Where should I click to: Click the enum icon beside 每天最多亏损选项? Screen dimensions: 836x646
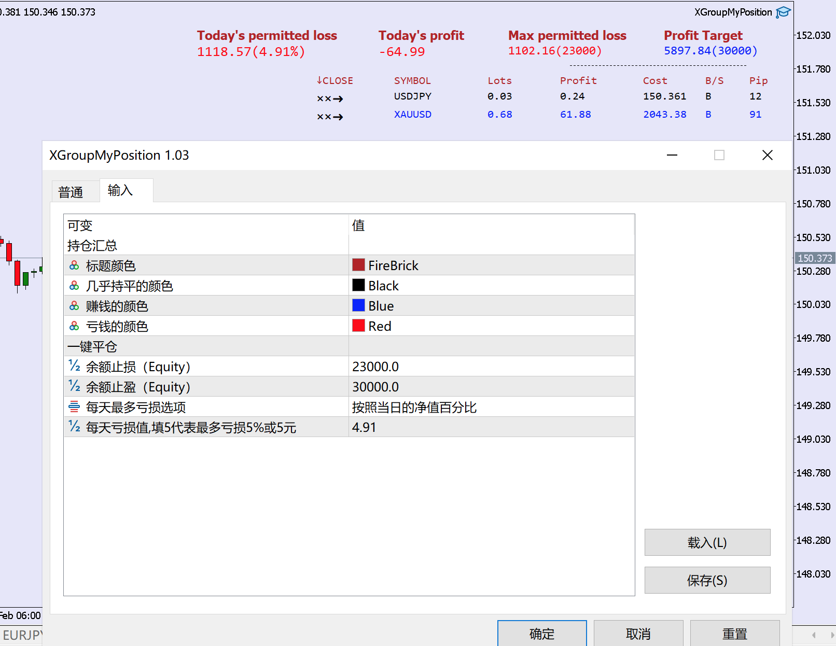[x=74, y=407]
